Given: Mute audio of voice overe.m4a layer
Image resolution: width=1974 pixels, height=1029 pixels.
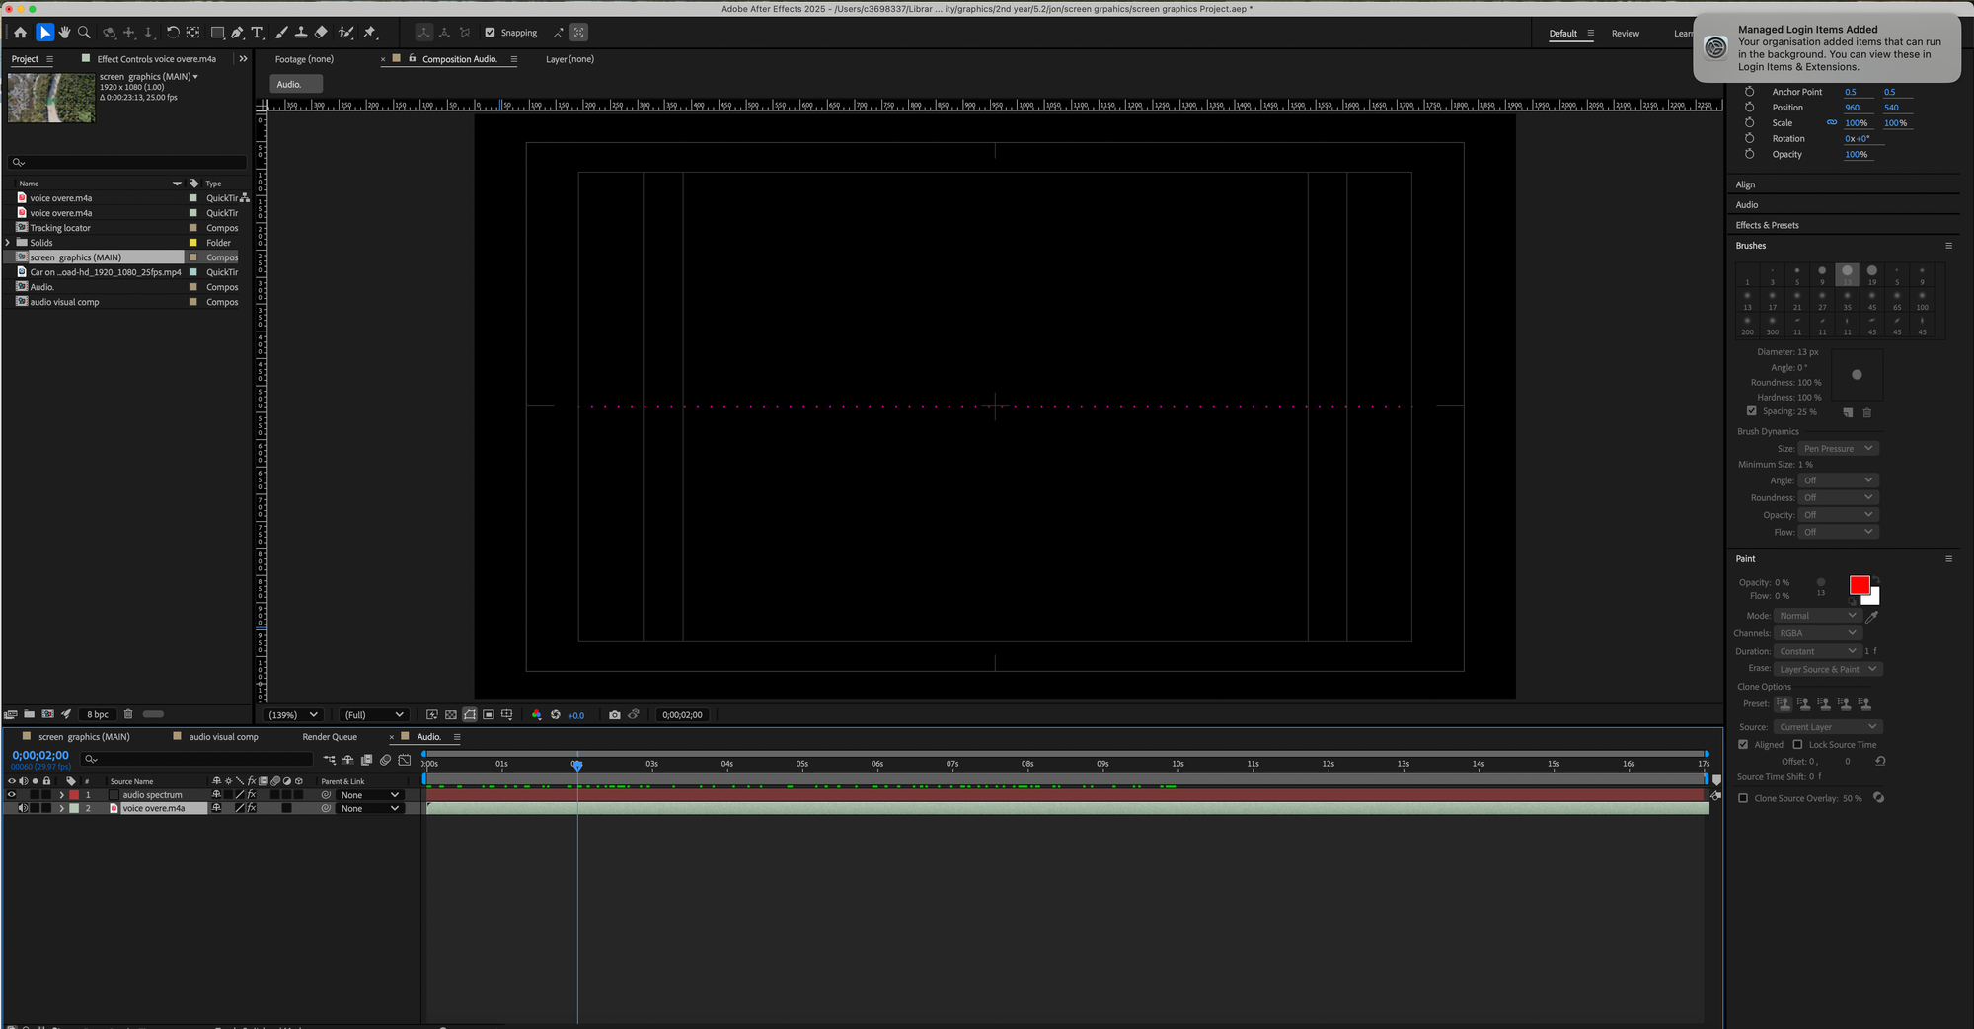Looking at the screenshot, I should (23, 808).
